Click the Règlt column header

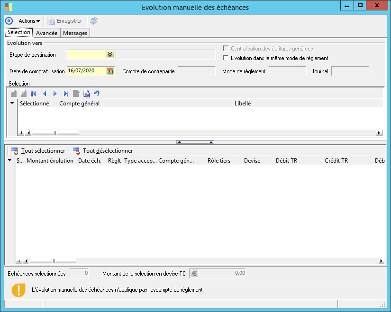(115, 161)
